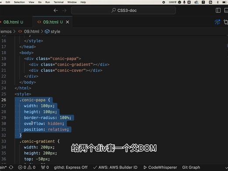Click the .conic-gradient selector on line 33
The image size is (228, 171).
(37, 141)
